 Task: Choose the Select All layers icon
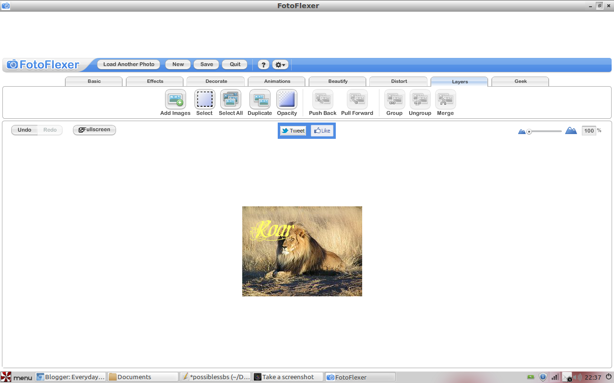(x=231, y=99)
